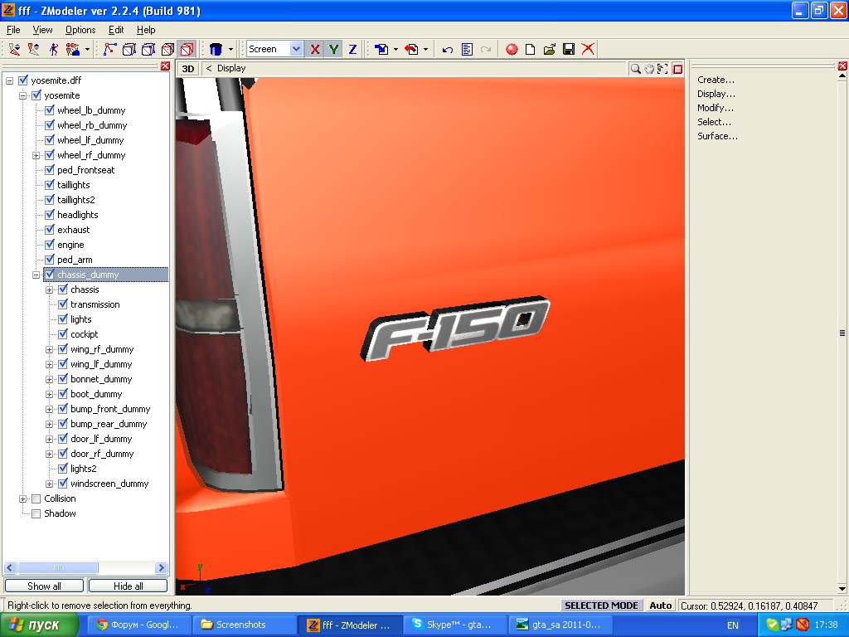The image size is (849, 637).
Task: Open the Create... command
Action: [716, 80]
